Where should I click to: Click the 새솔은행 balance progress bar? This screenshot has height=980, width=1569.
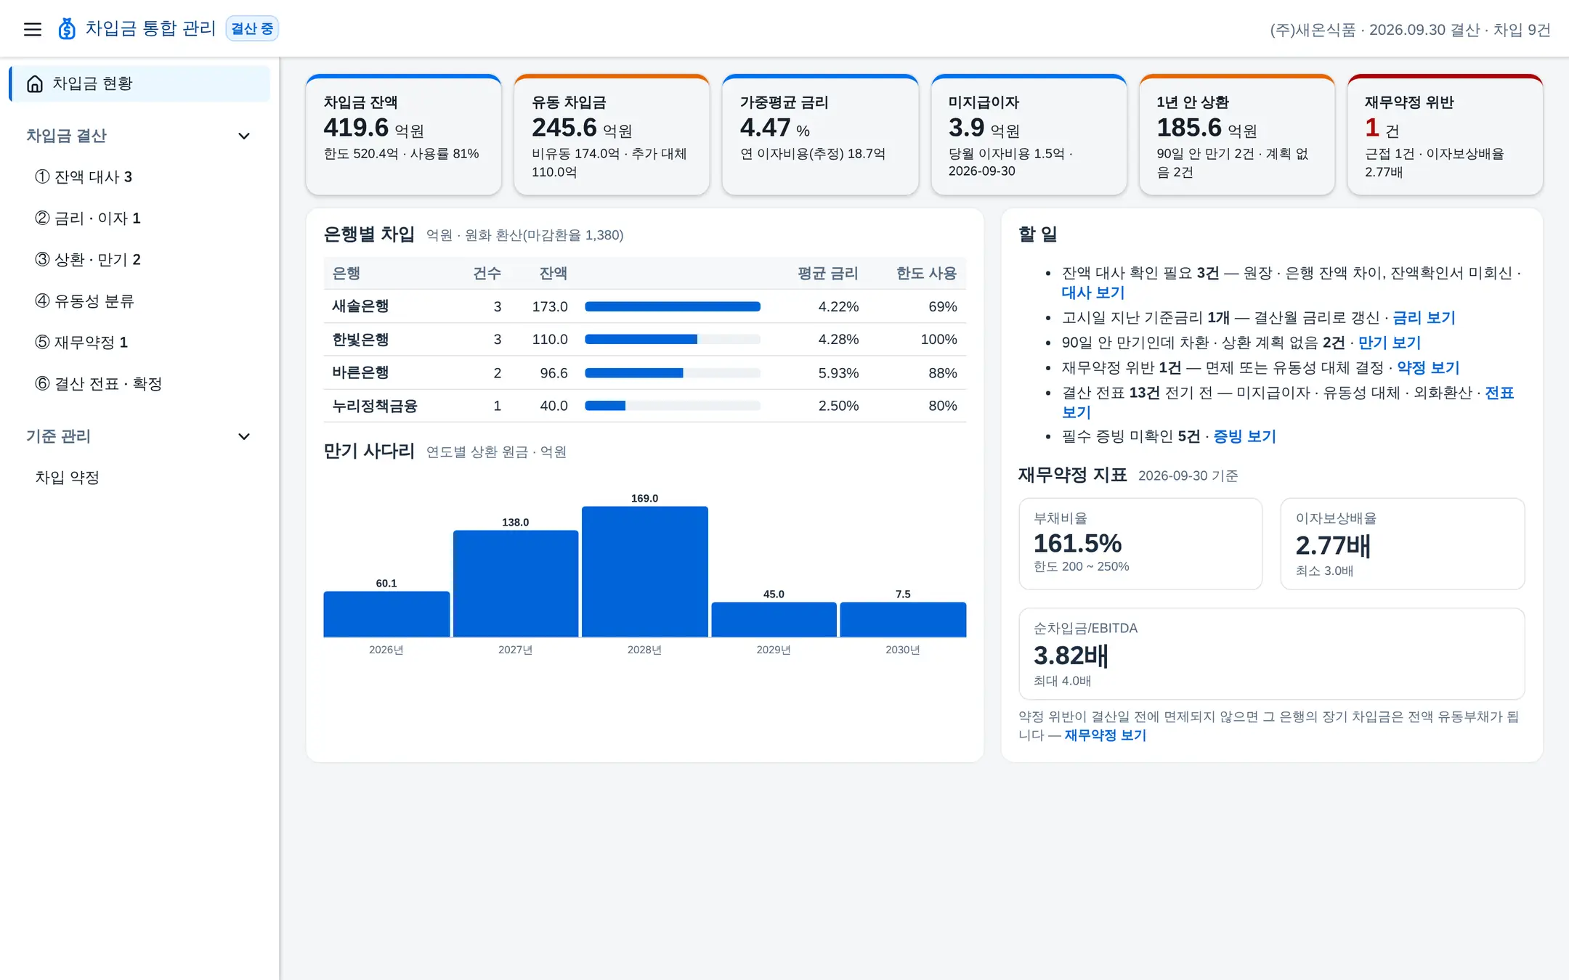[673, 306]
